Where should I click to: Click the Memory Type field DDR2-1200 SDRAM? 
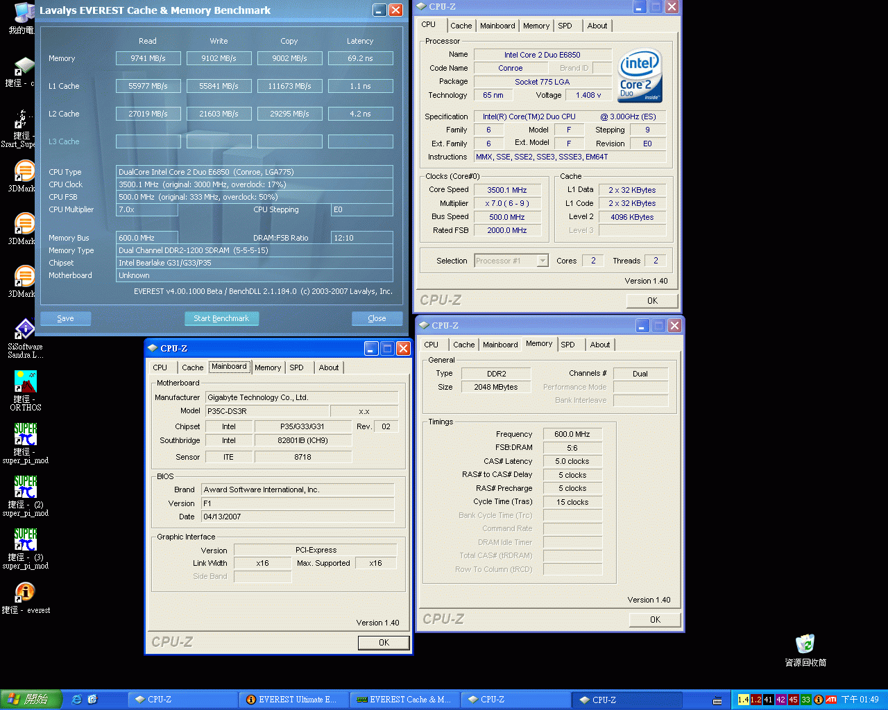[255, 250]
